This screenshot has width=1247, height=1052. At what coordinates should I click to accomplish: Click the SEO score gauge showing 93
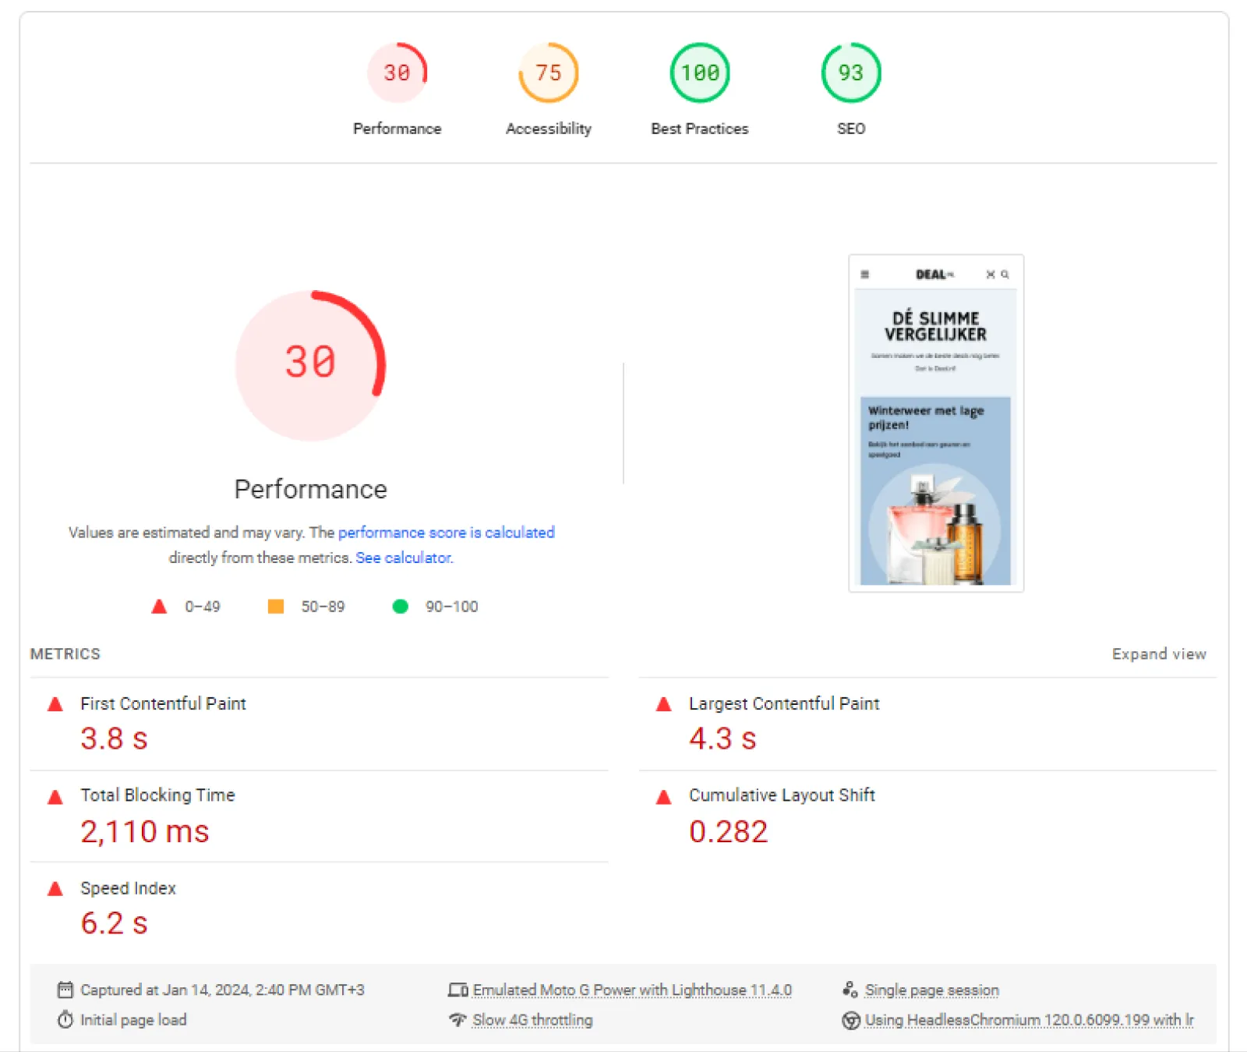point(851,73)
